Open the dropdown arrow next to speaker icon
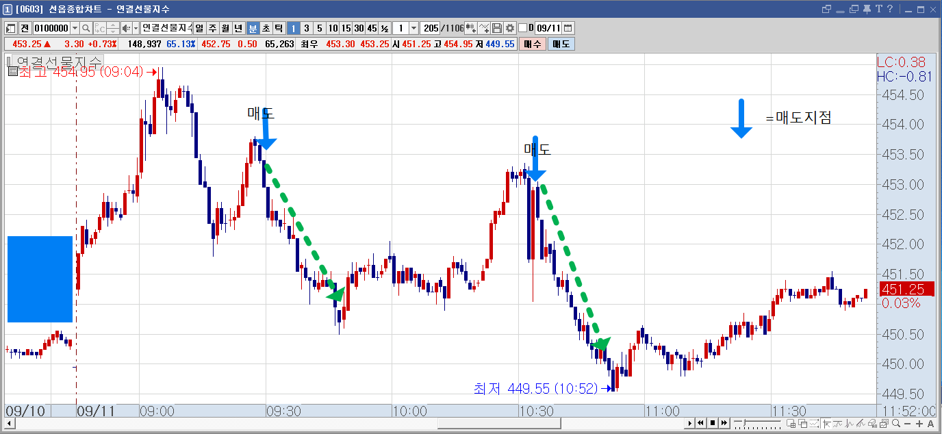The width and height of the screenshot is (942, 434). (x=135, y=28)
